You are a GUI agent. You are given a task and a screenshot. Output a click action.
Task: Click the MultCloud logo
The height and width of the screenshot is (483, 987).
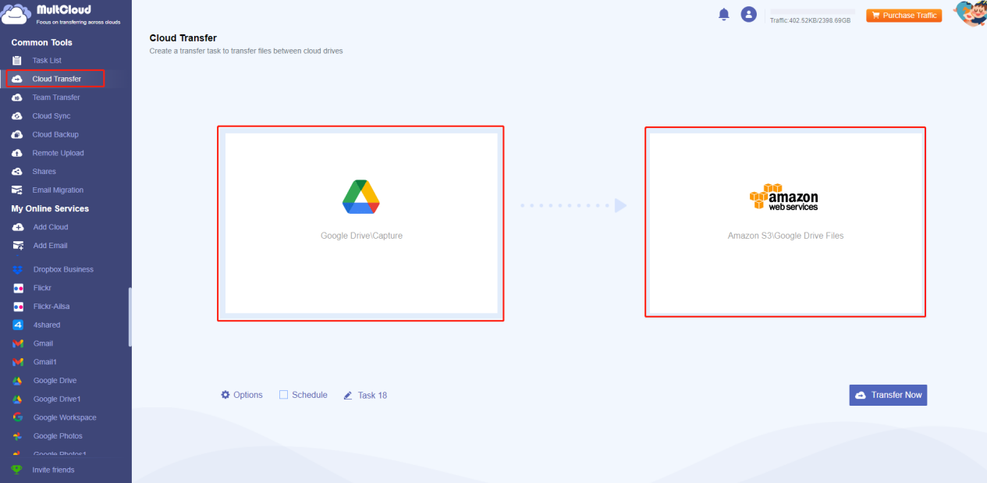[61, 14]
